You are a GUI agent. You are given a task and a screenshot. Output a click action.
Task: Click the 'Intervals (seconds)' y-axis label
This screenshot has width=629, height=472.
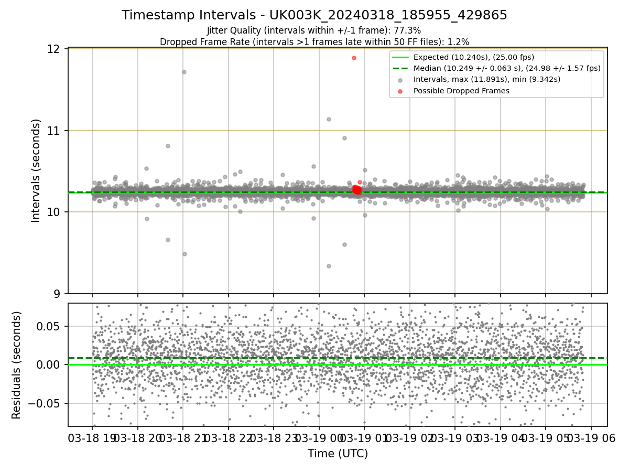point(36,170)
